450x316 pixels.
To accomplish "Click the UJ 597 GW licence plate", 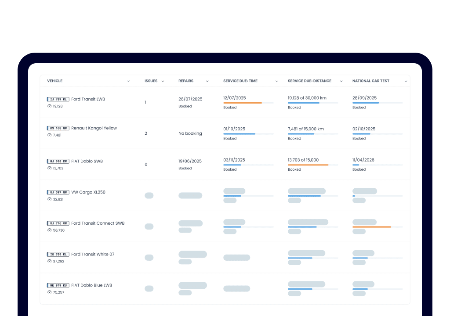I will [58, 192].
